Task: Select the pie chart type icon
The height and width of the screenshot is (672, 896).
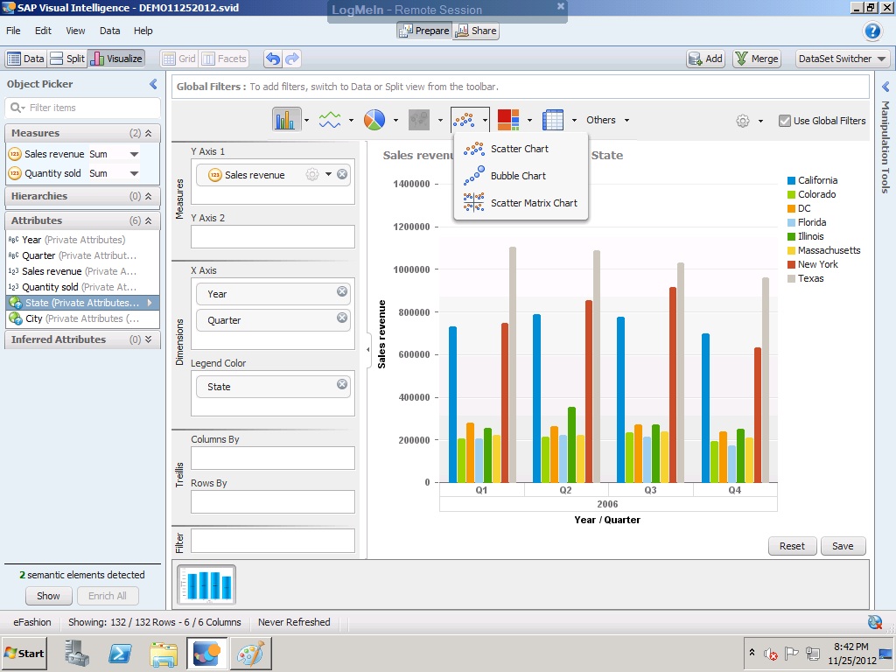Action: click(374, 120)
